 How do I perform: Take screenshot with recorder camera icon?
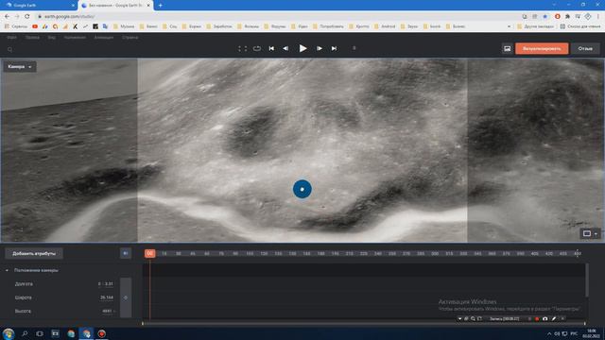(x=544, y=319)
